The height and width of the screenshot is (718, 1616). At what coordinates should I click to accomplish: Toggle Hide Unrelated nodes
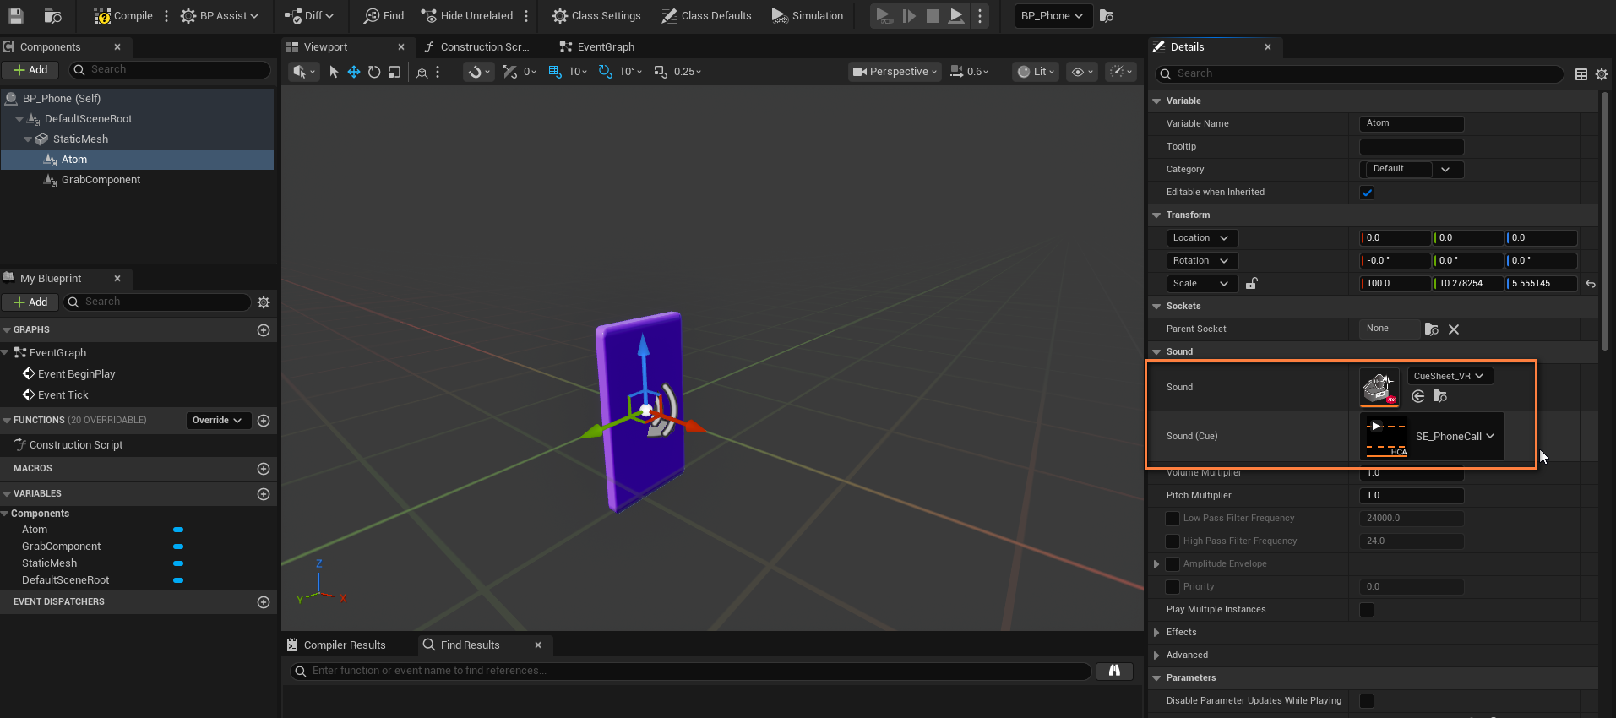coord(467,15)
